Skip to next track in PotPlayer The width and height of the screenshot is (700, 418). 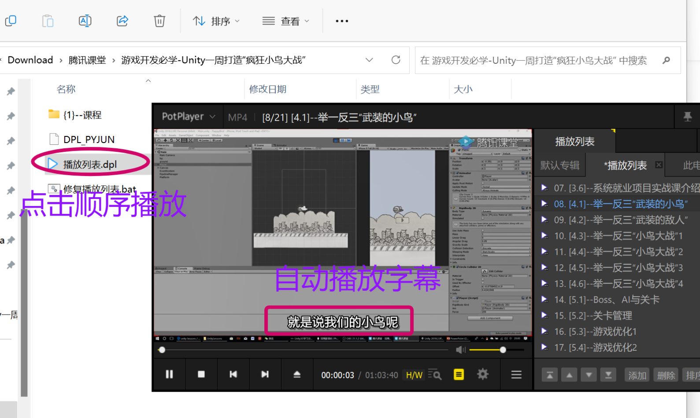pos(265,374)
